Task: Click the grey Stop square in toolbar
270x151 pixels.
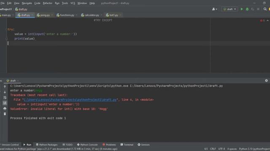Action: coord(258,9)
